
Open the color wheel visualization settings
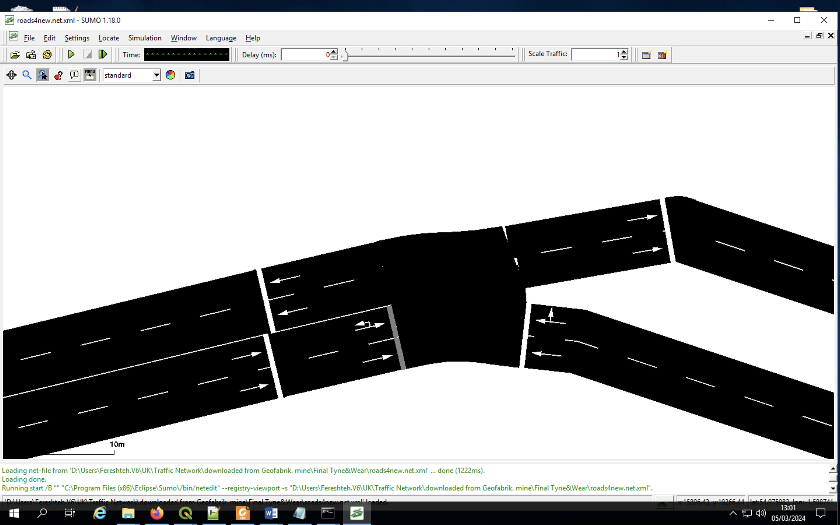170,75
